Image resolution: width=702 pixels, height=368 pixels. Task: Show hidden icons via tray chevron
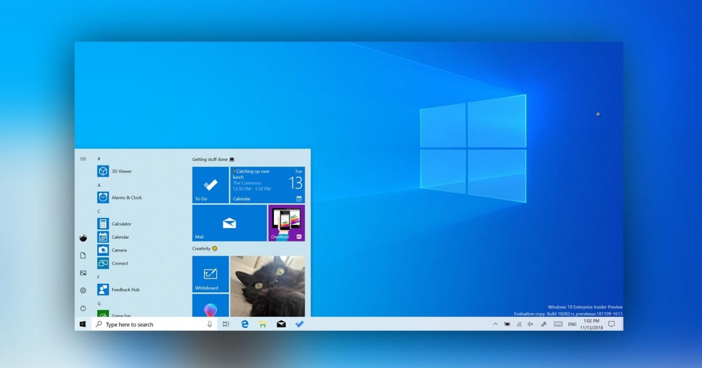coord(495,324)
